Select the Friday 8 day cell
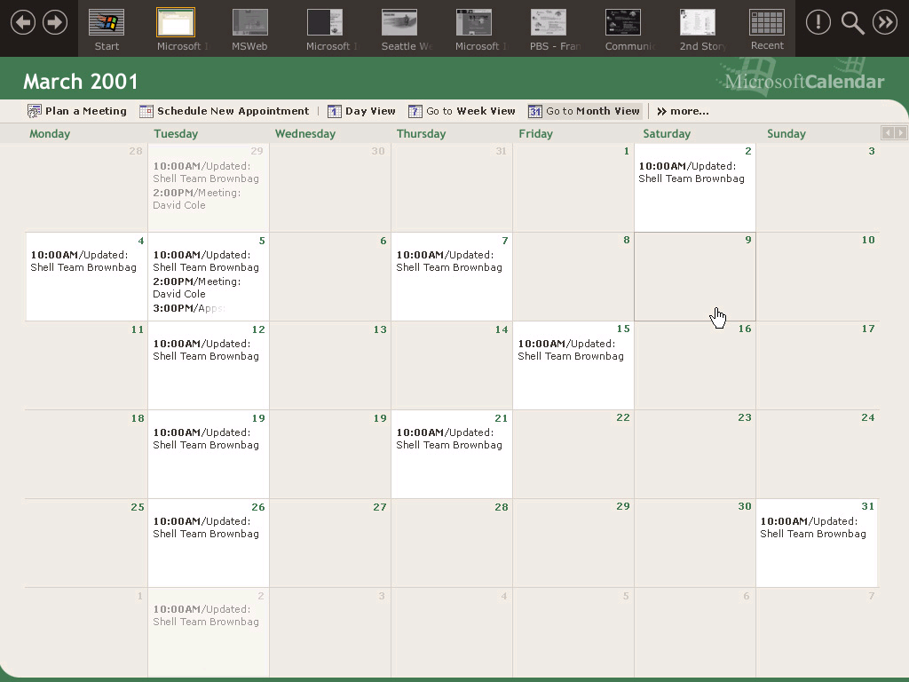Screen dimensions: 909x682 573,277
